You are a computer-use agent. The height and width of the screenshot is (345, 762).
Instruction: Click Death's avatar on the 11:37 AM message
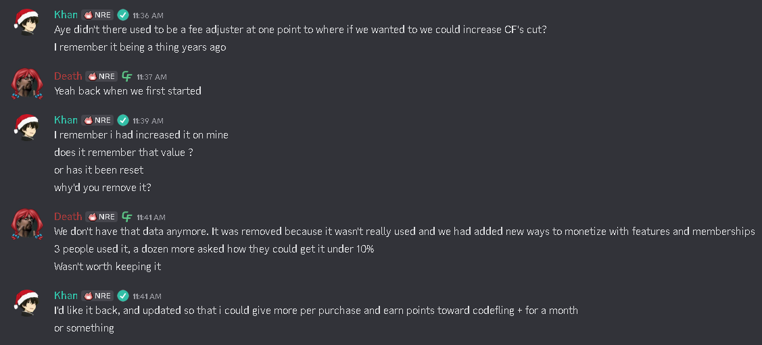tap(27, 84)
